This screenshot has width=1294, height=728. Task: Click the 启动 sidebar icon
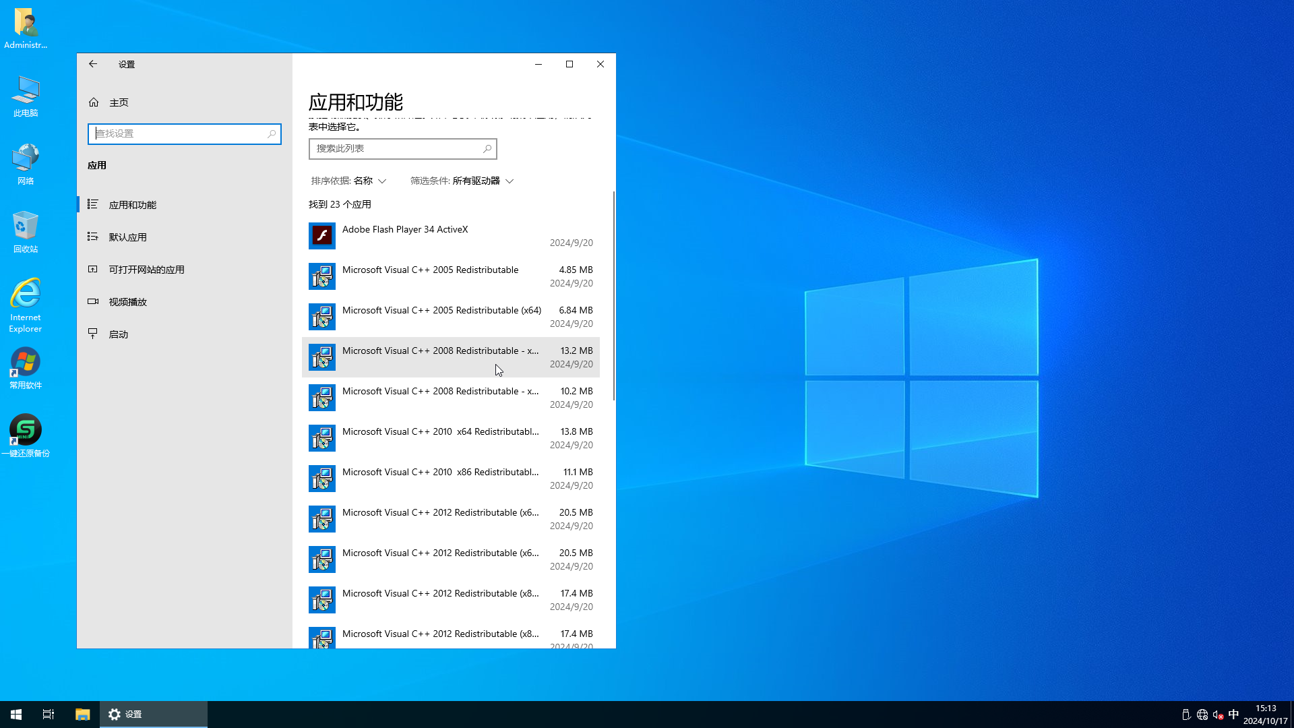pos(93,334)
